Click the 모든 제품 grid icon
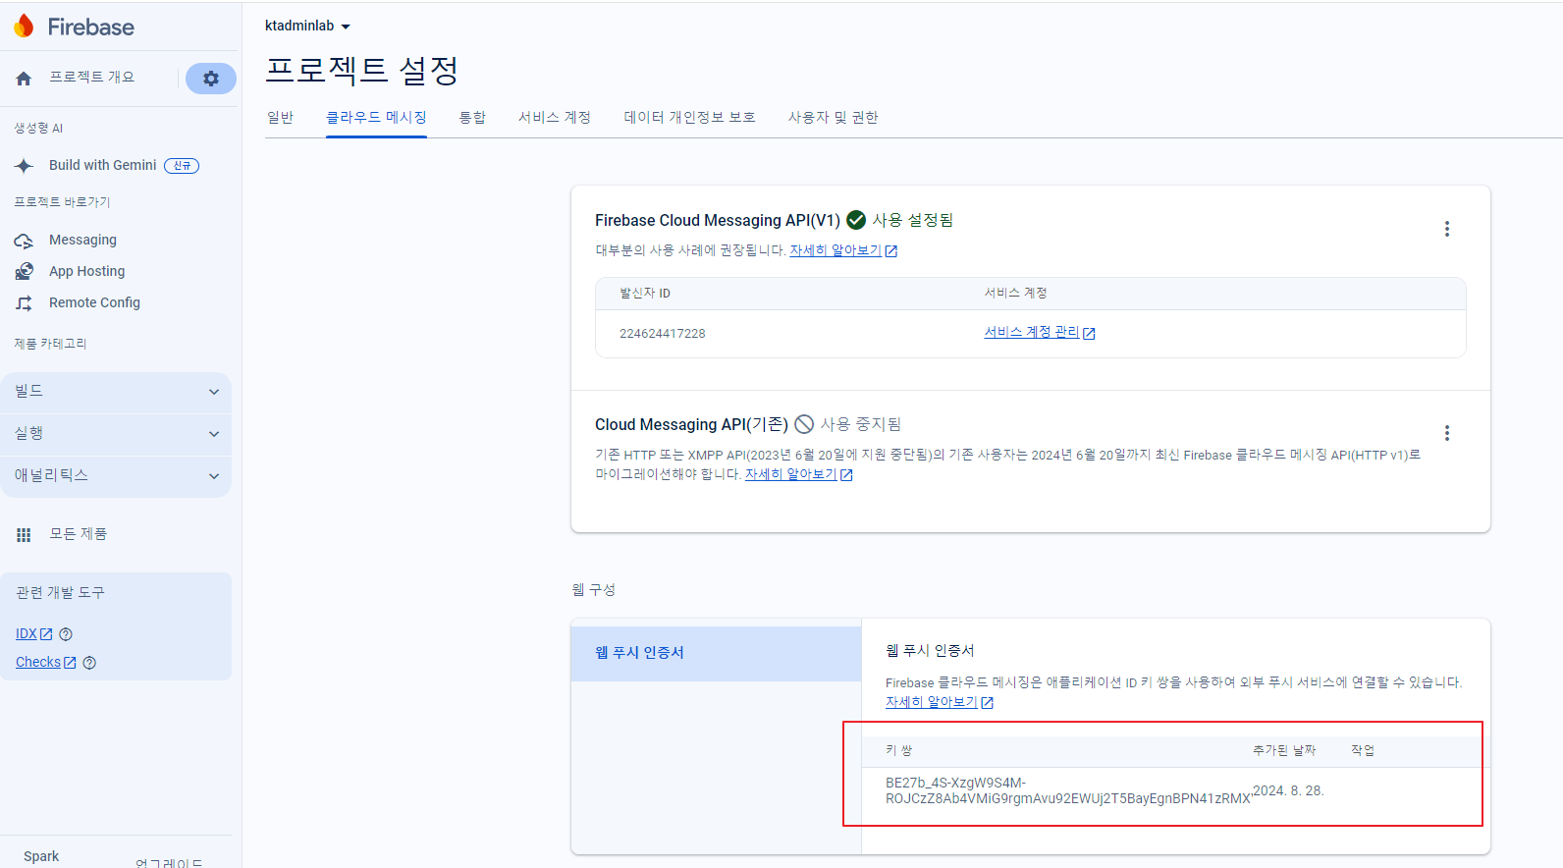1563x868 pixels. point(24,535)
